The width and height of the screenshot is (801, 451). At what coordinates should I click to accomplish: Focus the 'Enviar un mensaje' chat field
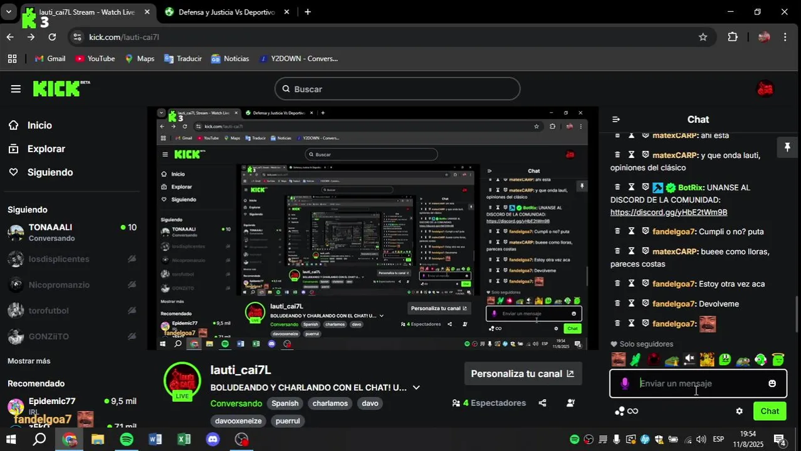pyautogui.click(x=698, y=383)
